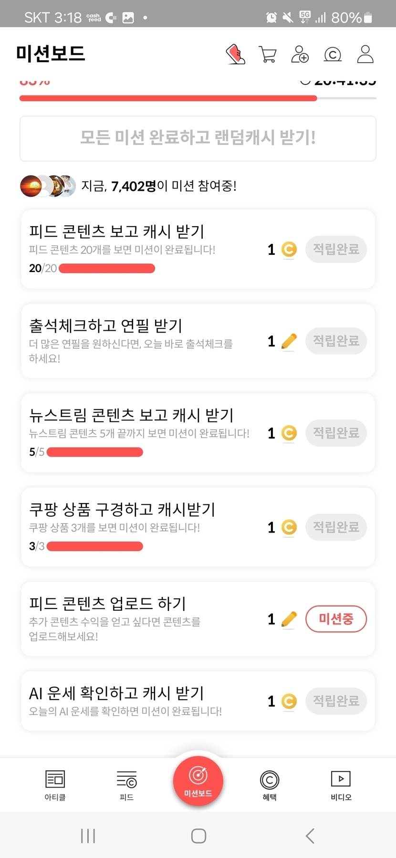Image resolution: width=396 pixels, height=858 pixels.
Task: Tap 적립완료 on the 쿠팡 상품 mission
Action: click(x=336, y=527)
